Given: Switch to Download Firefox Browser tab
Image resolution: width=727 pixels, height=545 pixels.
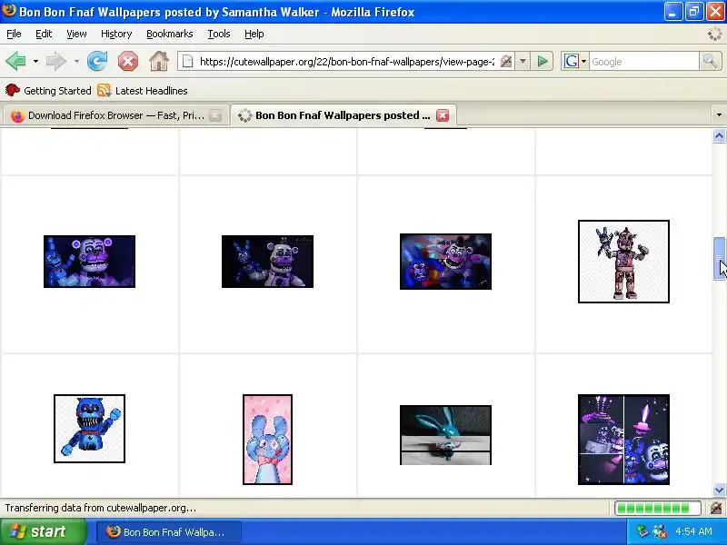Looking at the screenshot, I should tap(116, 115).
